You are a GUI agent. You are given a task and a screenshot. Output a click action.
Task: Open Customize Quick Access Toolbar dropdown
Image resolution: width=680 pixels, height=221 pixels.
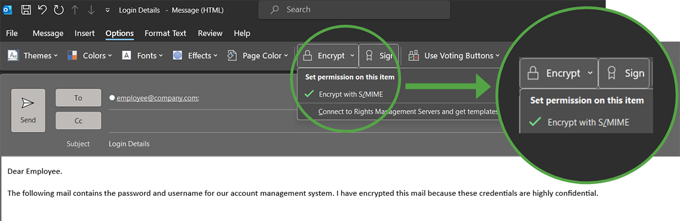pos(108,10)
